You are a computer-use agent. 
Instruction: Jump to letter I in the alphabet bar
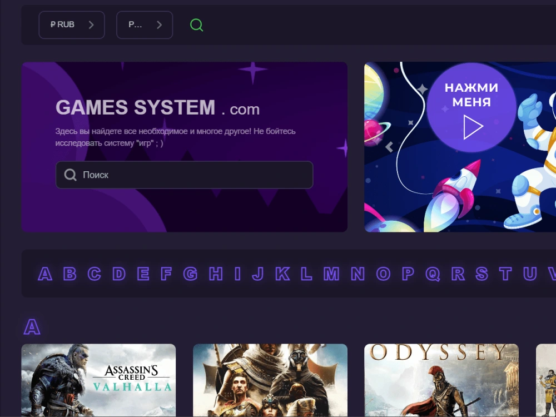pos(237,274)
